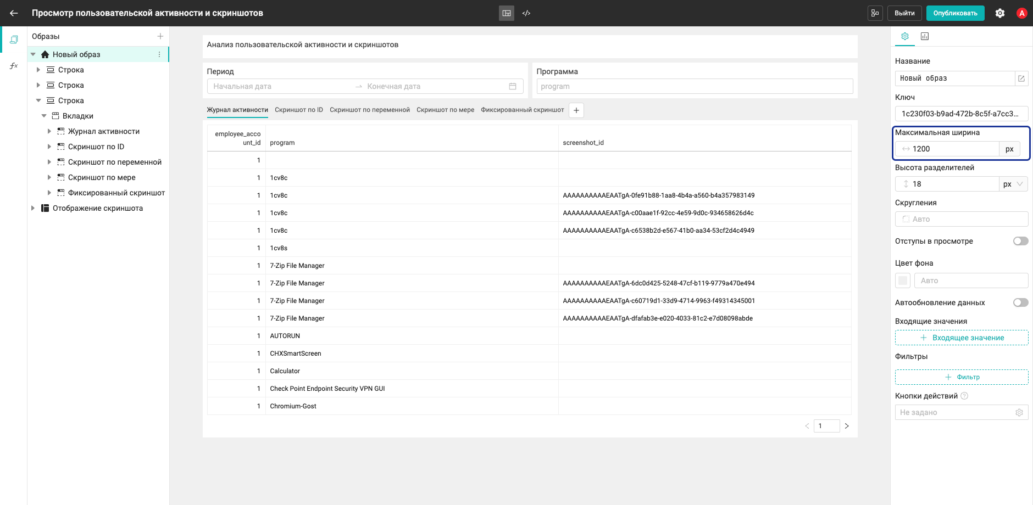Click the Цвет фона color swatch
Viewport: 1033px width, 505px height.
click(x=903, y=280)
